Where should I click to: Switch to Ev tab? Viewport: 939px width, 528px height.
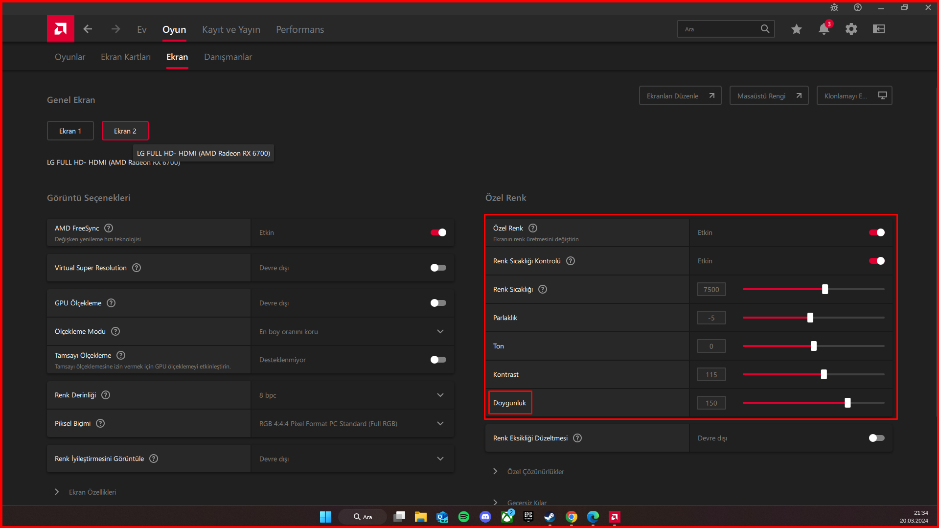(142, 29)
